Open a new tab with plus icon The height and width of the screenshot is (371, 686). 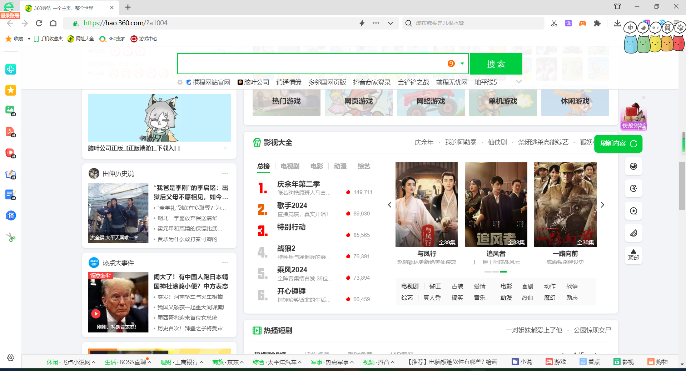tap(128, 7)
